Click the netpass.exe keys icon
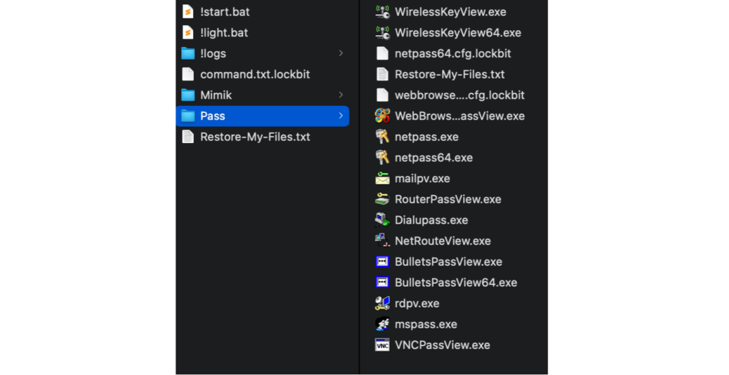The height and width of the screenshot is (375, 729). [382, 137]
